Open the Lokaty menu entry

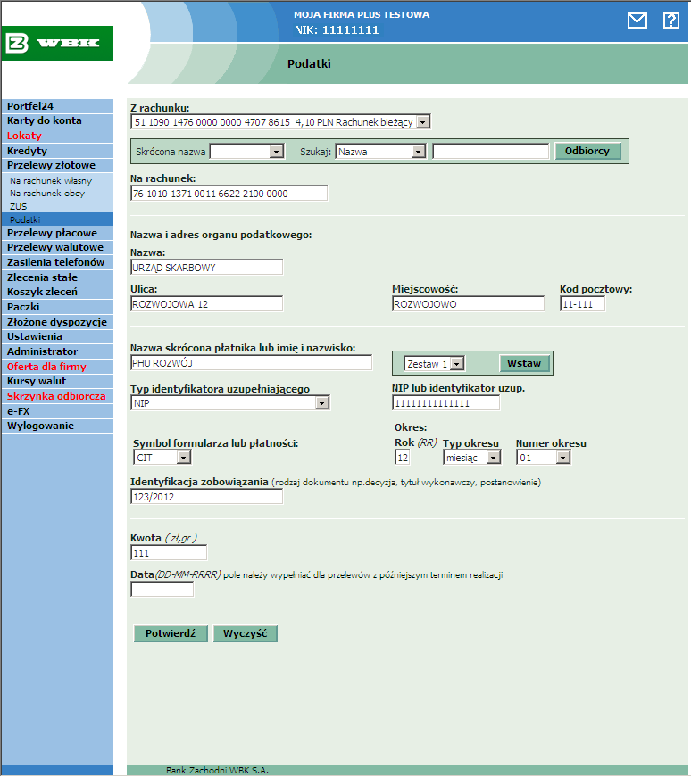(57, 136)
